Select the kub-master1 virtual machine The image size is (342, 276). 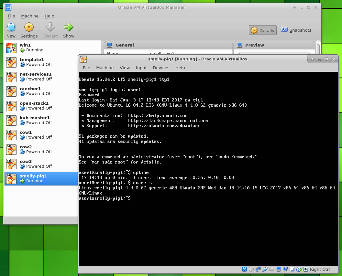(x=41, y=120)
